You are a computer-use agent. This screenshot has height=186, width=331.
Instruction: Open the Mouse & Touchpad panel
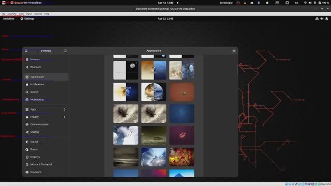tap(46, 164)
